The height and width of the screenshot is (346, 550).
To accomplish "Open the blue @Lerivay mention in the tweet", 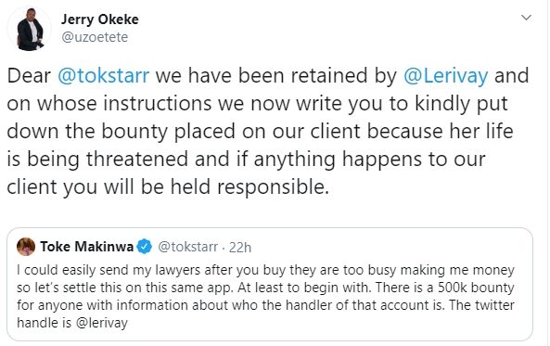I will 446,76.
